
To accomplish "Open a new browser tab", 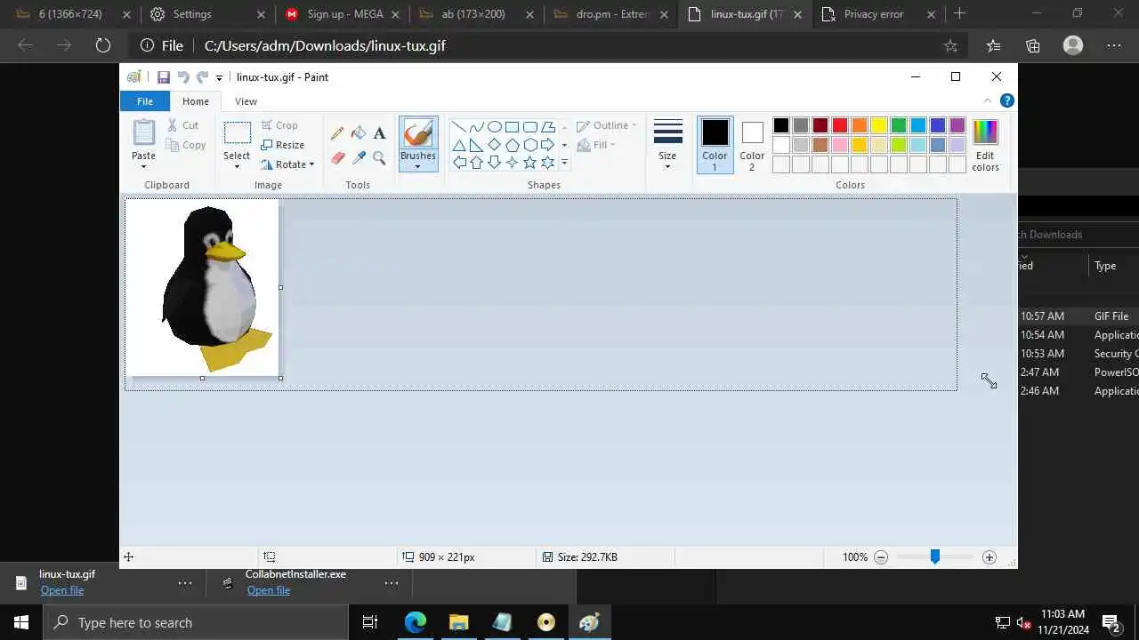I will [959, 13].
